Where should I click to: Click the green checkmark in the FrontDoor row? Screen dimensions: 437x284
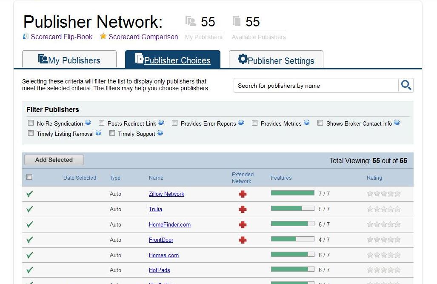point(29,240)
